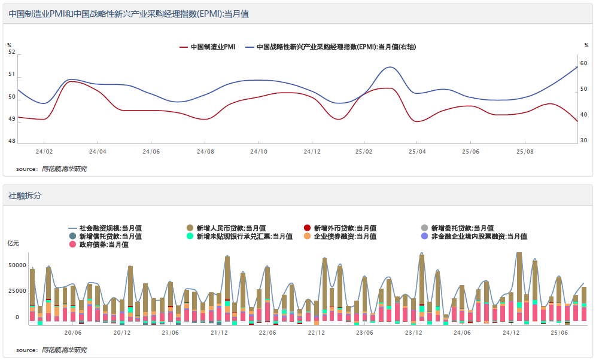Click the teal circle icon for 新增信托贷款
This screenshot has height=361, width=596.
[73, 236]
